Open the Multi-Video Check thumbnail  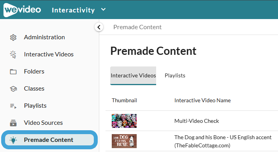[124, 121]
